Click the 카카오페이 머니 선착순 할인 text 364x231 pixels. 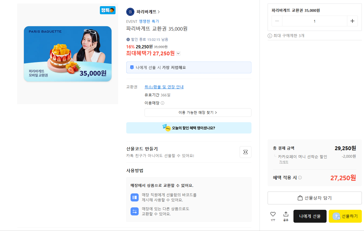pyautogui.click(x=303, y=157)
